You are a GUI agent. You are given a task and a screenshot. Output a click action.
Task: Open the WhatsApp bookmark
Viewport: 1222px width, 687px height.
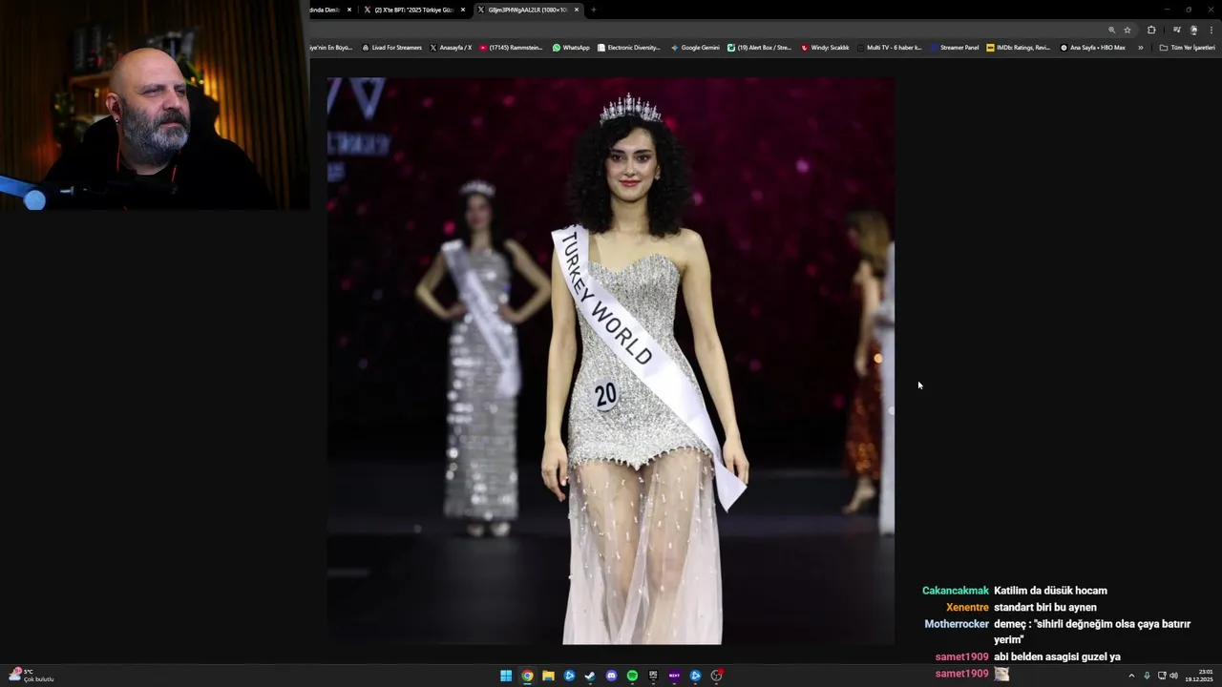click(x=571, y=47)
